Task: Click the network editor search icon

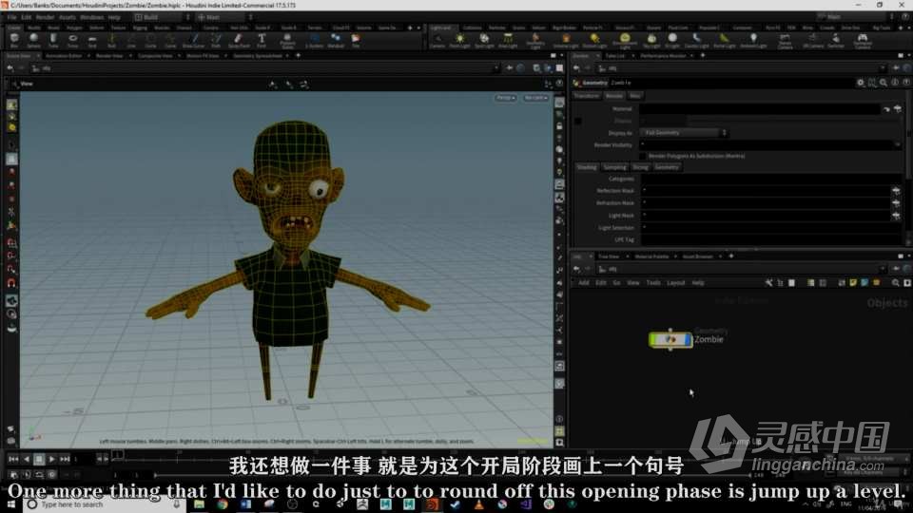Action: 896,283
